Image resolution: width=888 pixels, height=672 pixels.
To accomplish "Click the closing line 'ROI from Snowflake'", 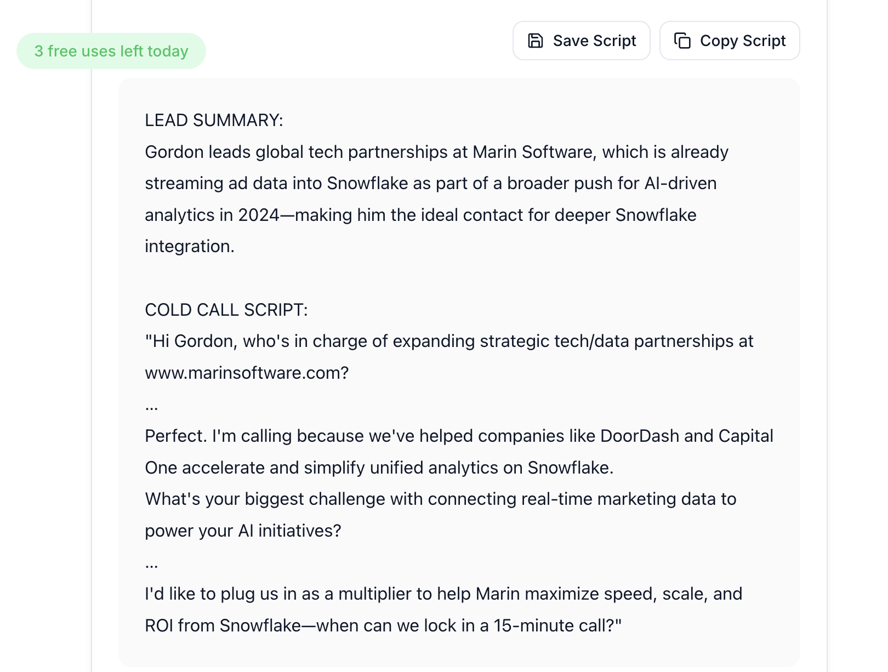I will [383, 625].
